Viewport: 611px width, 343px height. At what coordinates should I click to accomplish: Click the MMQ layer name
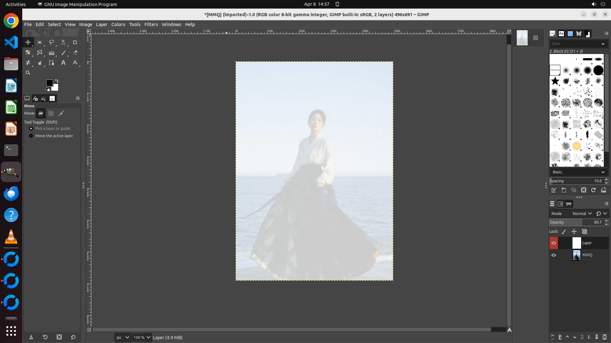[587, 255]
